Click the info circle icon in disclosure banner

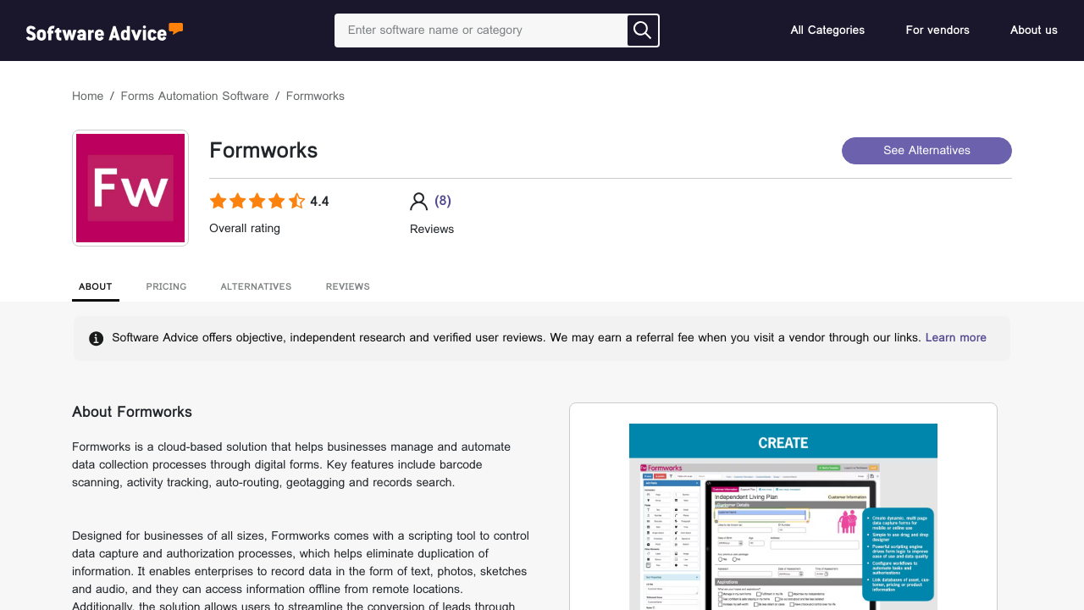97,339
